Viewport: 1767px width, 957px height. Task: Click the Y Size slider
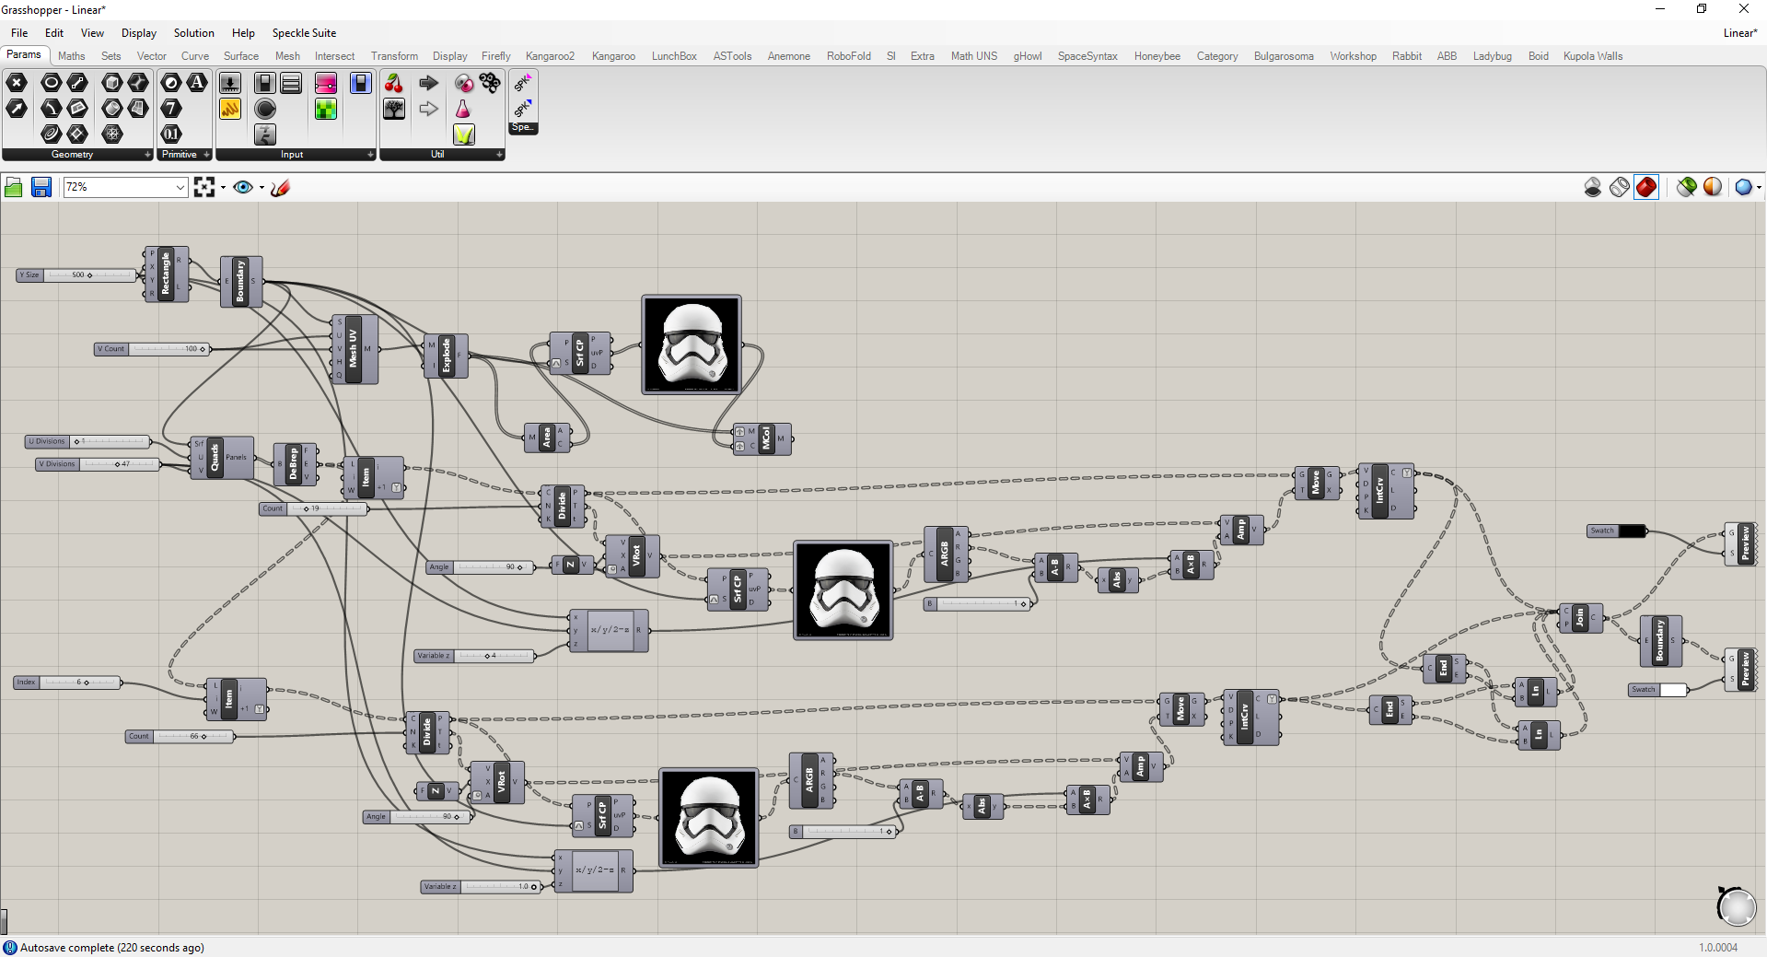point(76,275)
